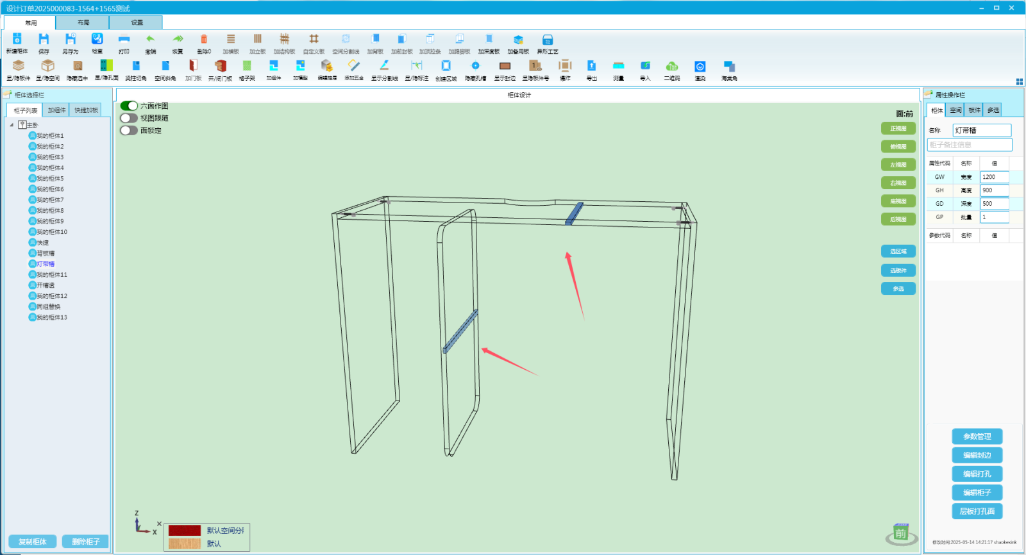Add a vertical board via 加立板
Screen dimensions: 1026x555
click(258, 40)
